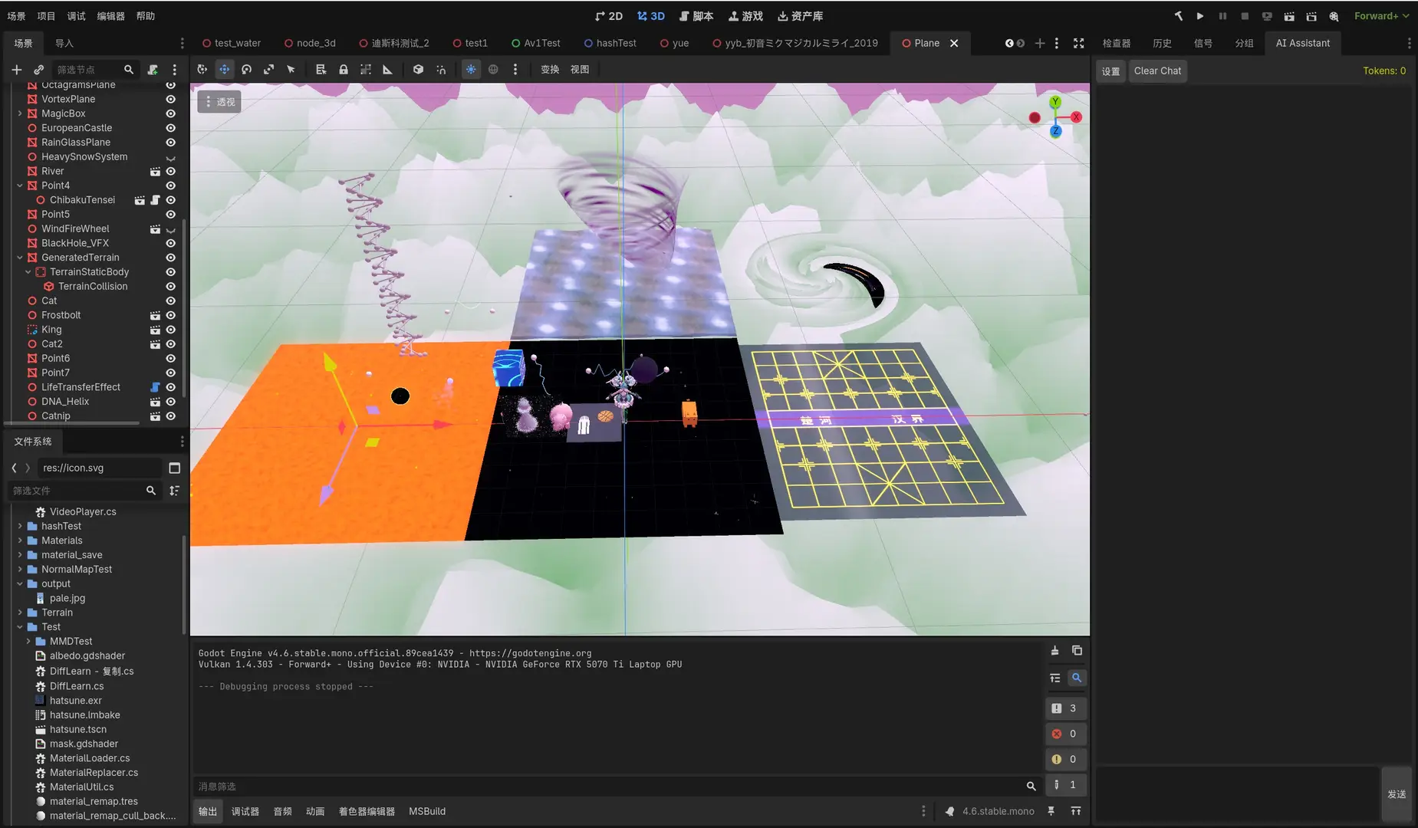Viewport: 1418px width, 828px height.
Task: Expand the MagicBox node
Action: tap(19, 113)
